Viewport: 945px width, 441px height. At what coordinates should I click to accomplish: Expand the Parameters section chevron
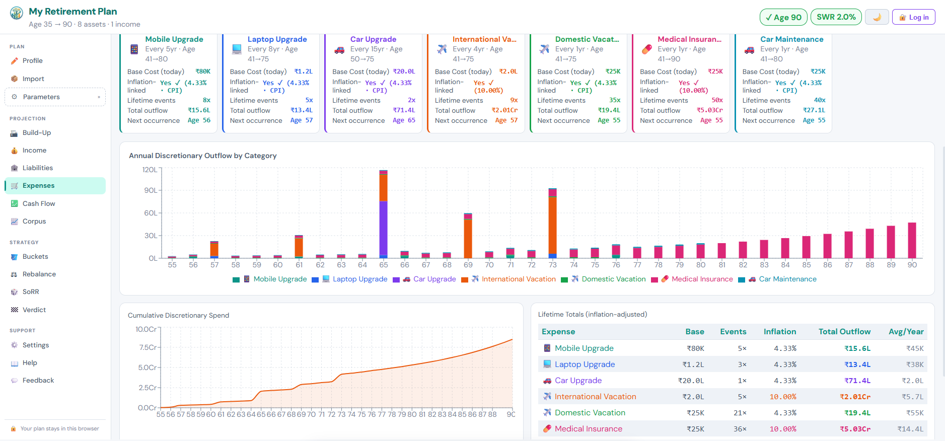pyautogui.click(x=99, y=97)
